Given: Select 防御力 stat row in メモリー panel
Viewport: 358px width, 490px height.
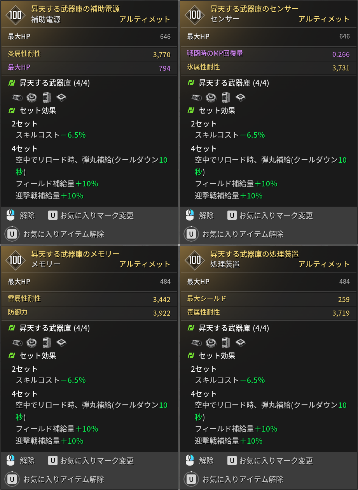Looking at the screenshot, I should [x=89, y=313].
